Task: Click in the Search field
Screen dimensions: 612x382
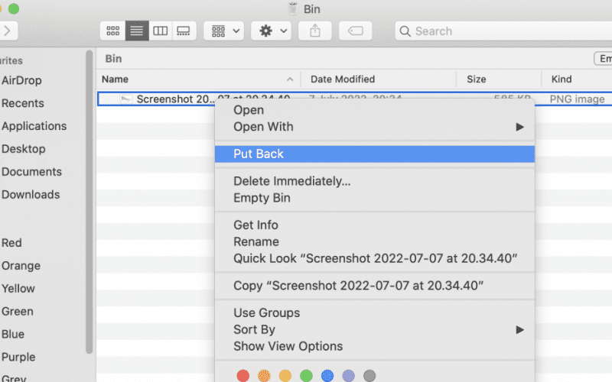Action: coord(505,31)
